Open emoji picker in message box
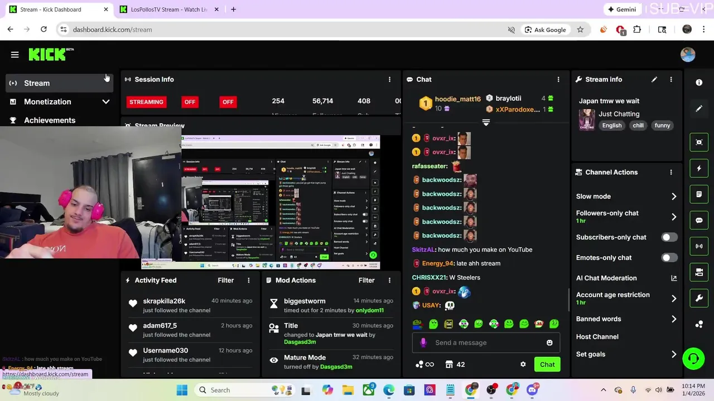The height and width of the screenshot is (401, 714). pyautogui.click(x=549, y=343)
